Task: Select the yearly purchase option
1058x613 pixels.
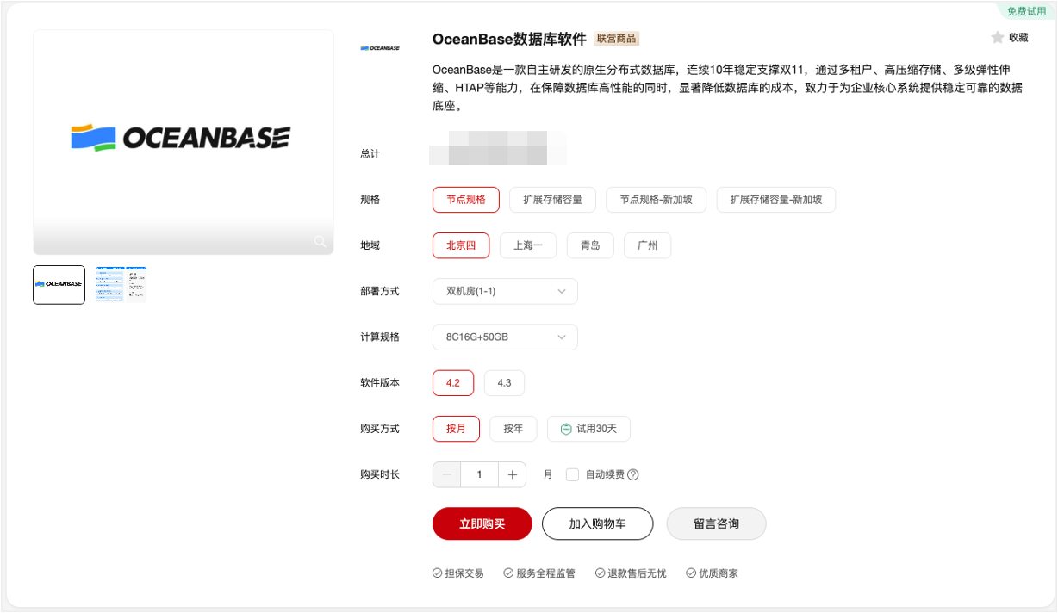Action: coord(513,429)
